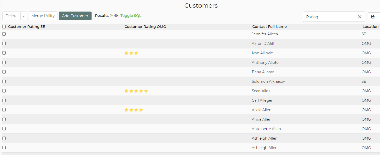
Task: Toggle the select-all header checkbox
Action: click(4, 27)
